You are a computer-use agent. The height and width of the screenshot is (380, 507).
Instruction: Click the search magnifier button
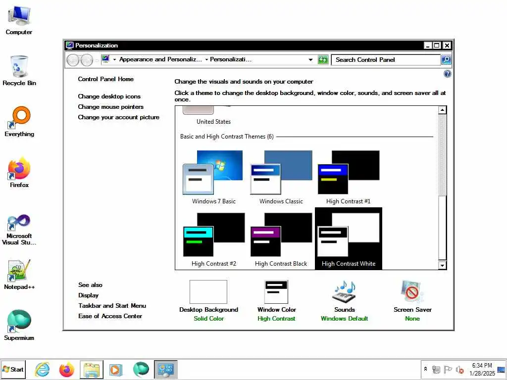(x=446, y=60)
